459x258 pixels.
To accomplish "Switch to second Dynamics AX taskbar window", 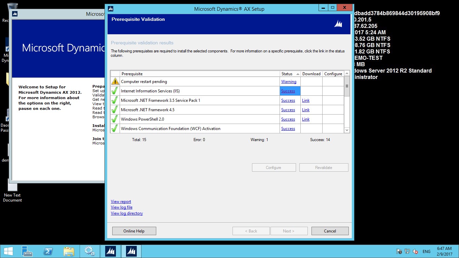I will coord(131,251).
